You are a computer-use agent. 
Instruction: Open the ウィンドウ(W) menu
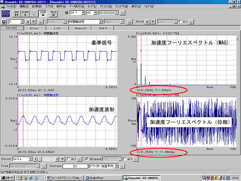[x=122, y=6]
